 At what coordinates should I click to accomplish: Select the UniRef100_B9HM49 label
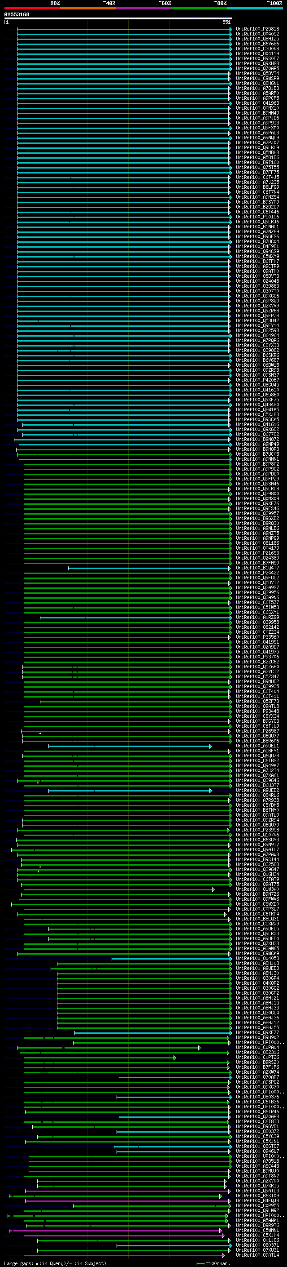coord(257,113)
